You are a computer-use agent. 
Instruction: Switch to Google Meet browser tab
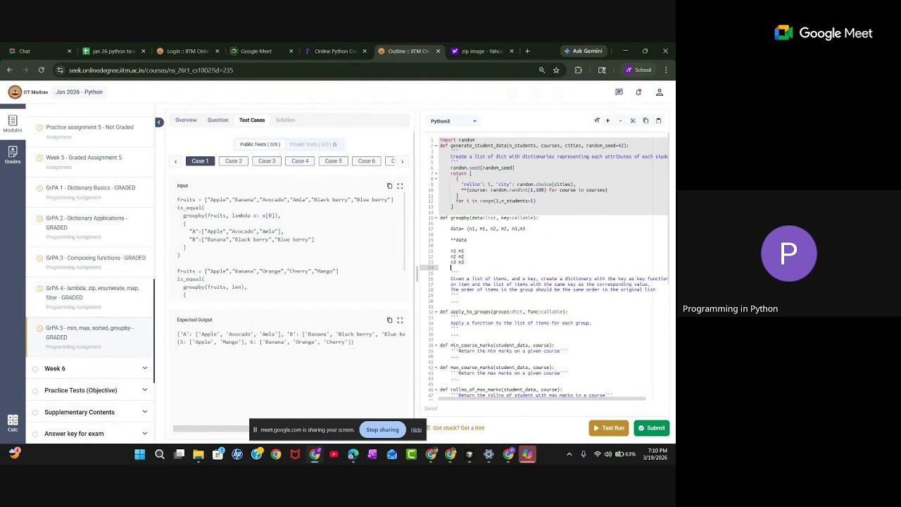coord(260,51)
